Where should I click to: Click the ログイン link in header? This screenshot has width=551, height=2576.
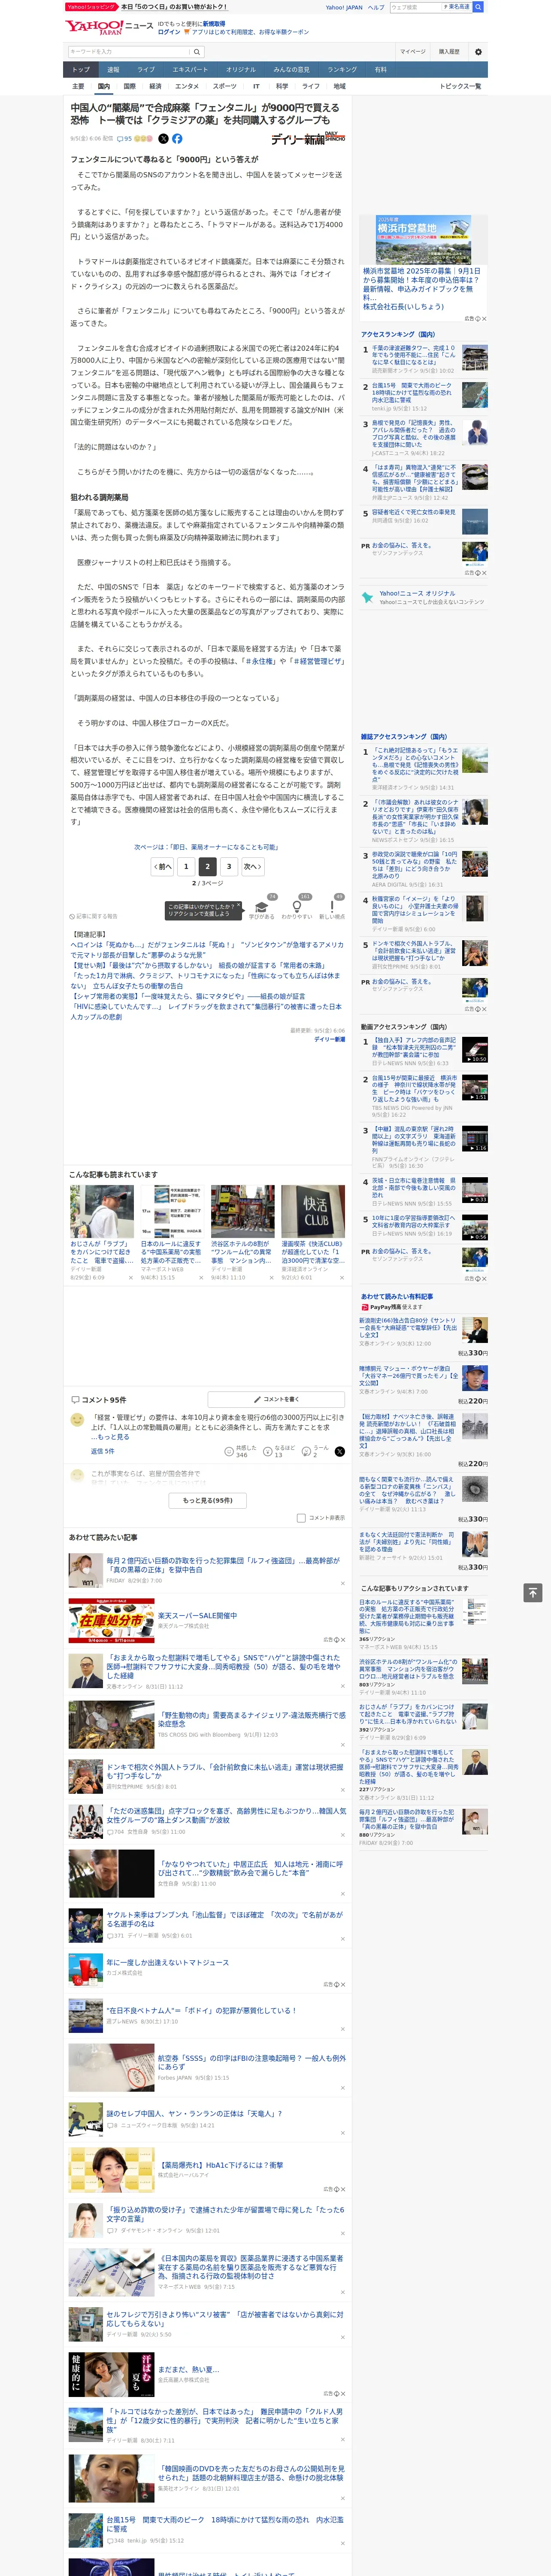pos(169,32)
